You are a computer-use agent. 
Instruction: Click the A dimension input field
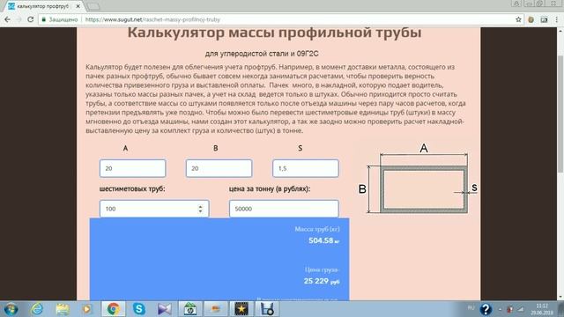(133, 168)
